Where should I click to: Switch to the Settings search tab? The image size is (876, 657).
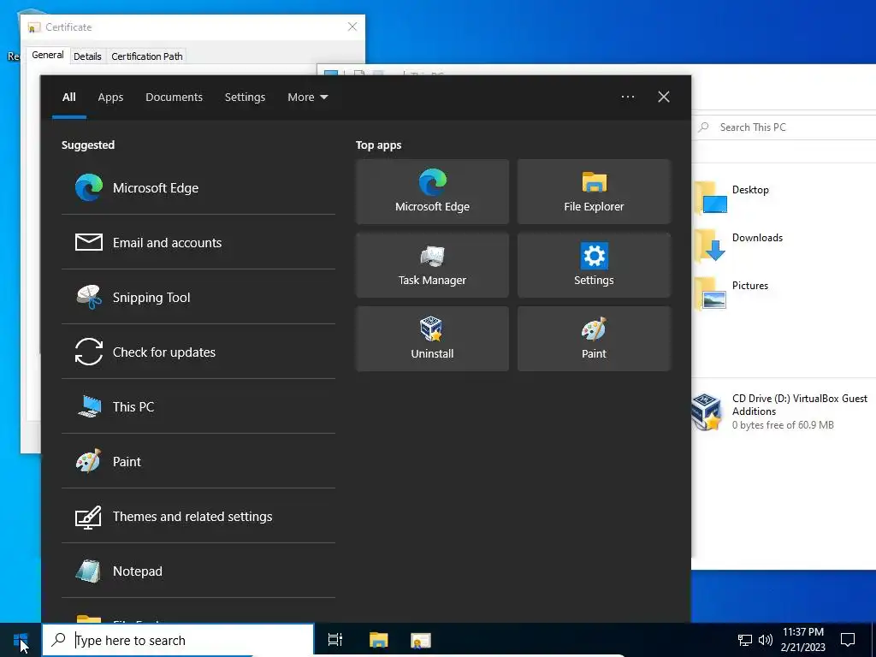245,98
